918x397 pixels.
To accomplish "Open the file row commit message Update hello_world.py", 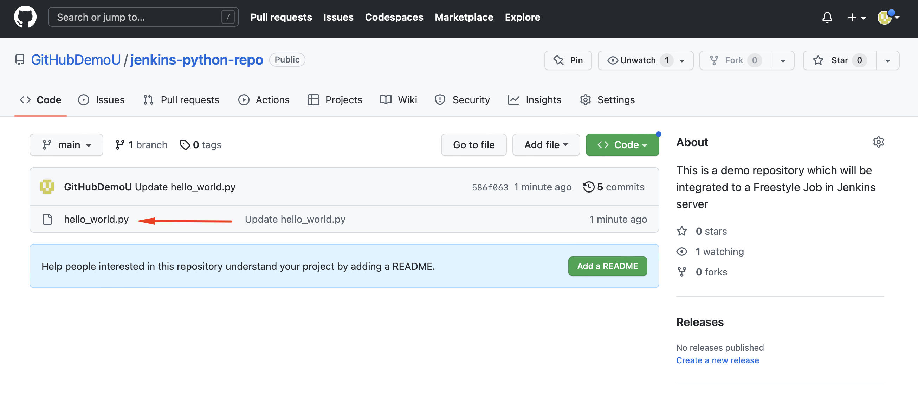I will tap(295, 219).
